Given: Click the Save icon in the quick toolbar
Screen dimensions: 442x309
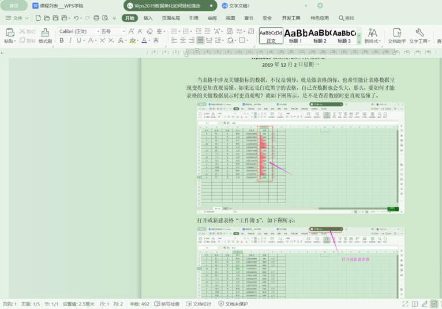Looking at the screenshot, I should [x=55, y=18].
